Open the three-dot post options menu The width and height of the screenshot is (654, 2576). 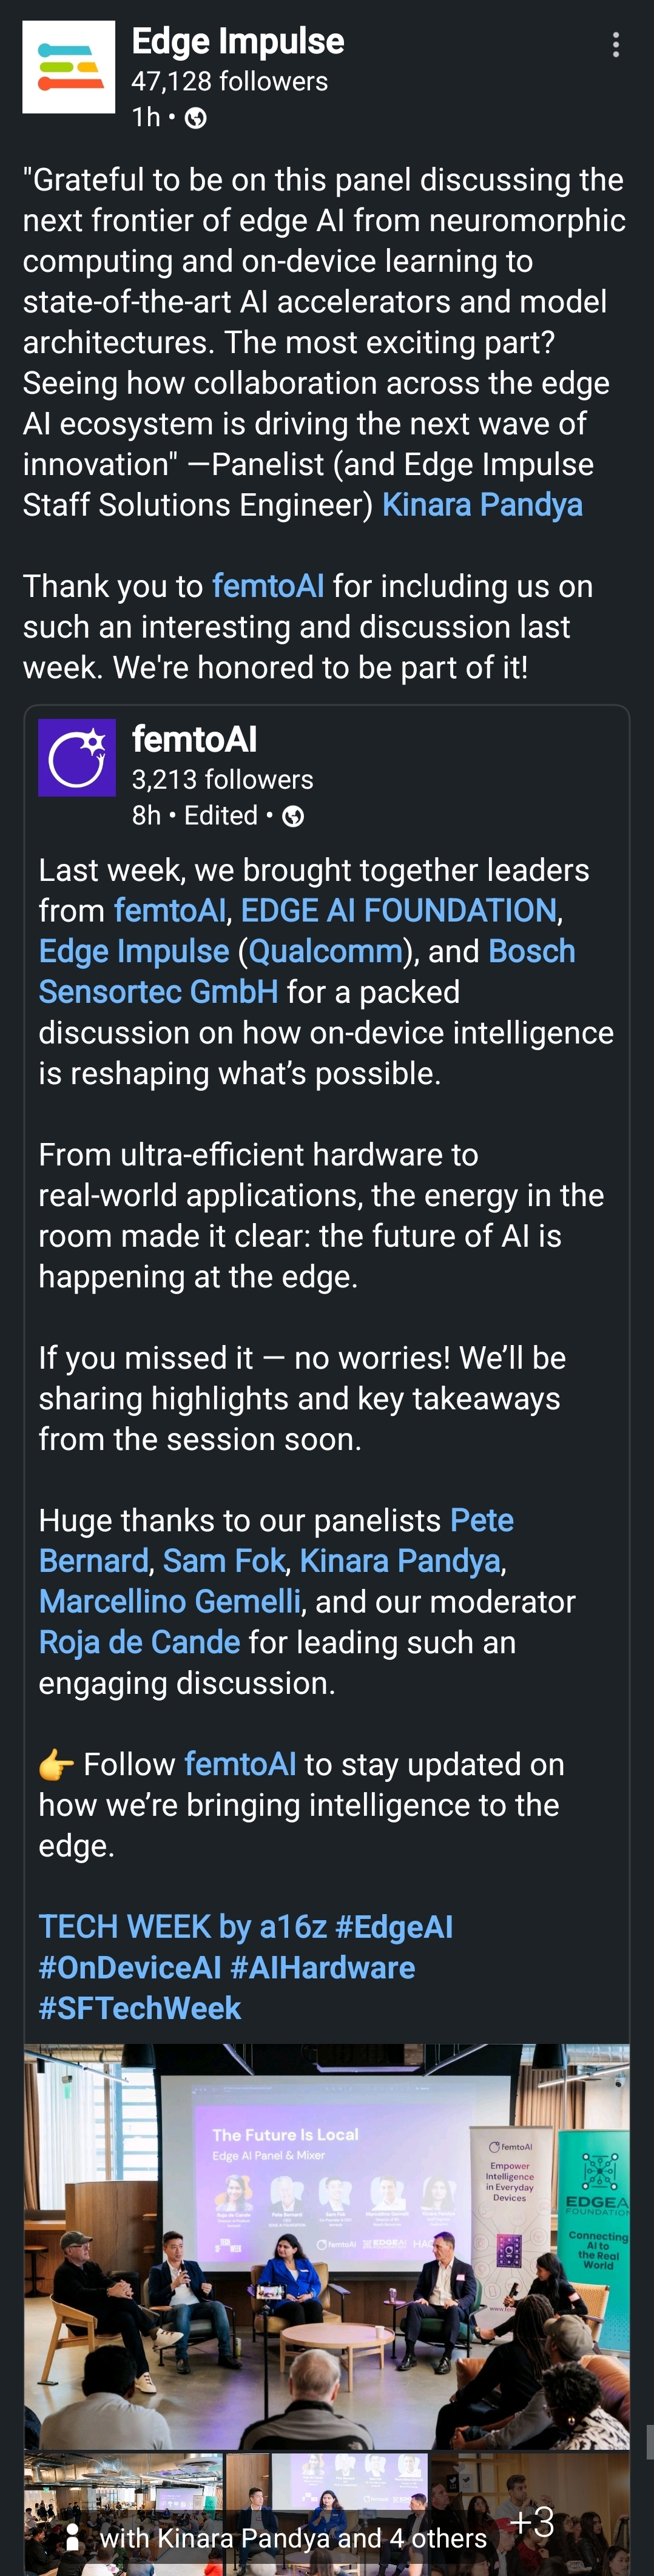(x=616, y=45)
